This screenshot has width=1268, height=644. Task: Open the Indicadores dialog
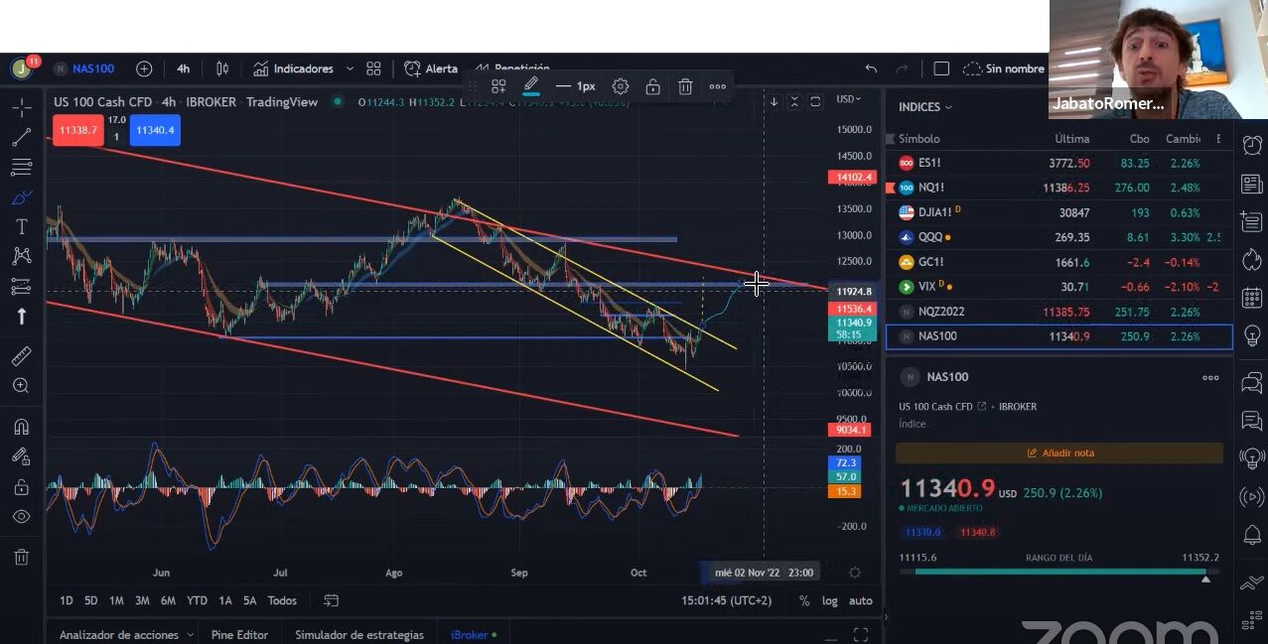[293, 68]
